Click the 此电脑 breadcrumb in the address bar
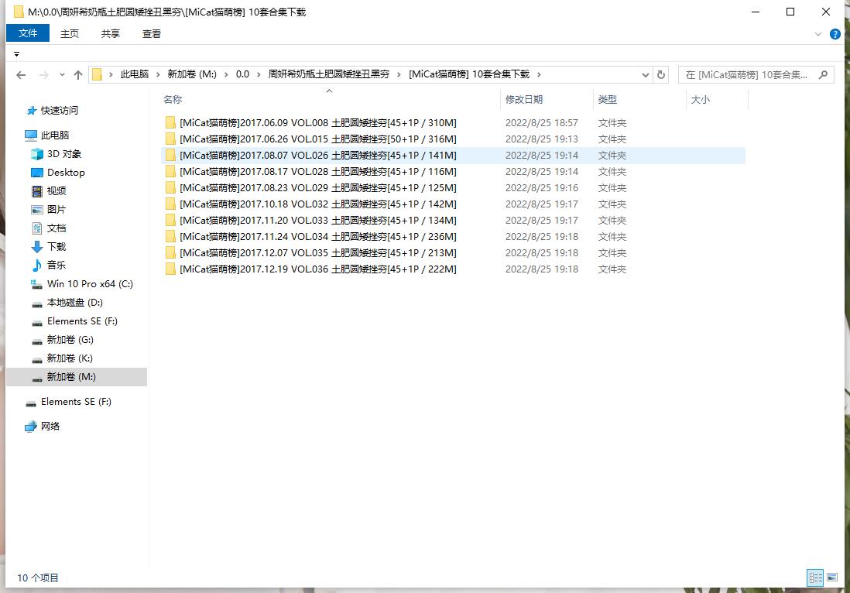Screen dimensions: 850x593 point(135,74)
